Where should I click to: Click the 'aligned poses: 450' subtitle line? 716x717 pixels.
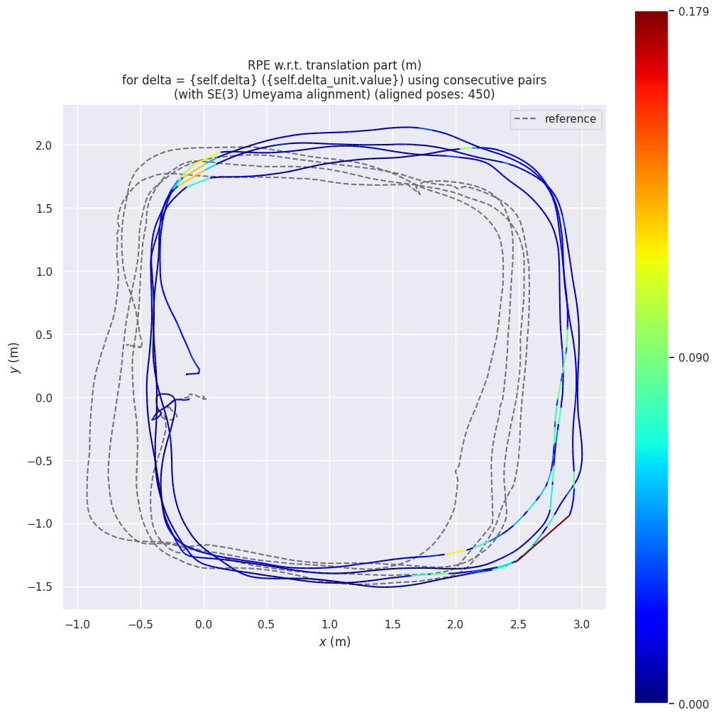click(x=334, y=94)
